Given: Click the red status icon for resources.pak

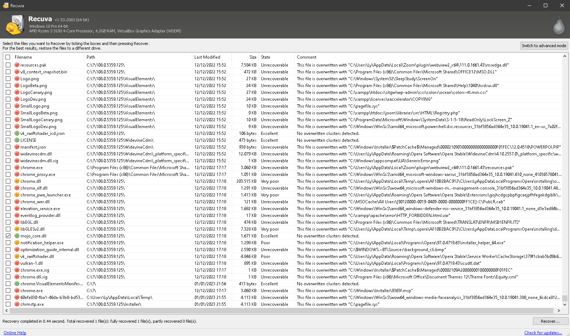Looking at the screenshot, I should point(17,65).
